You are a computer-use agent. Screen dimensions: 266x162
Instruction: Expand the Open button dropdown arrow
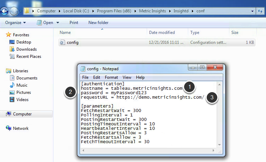58,23
